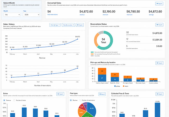Click the Fees bar labeled $1,050
Image resolution: width=169 pixels, height=117 pixels.
[158, 110]
